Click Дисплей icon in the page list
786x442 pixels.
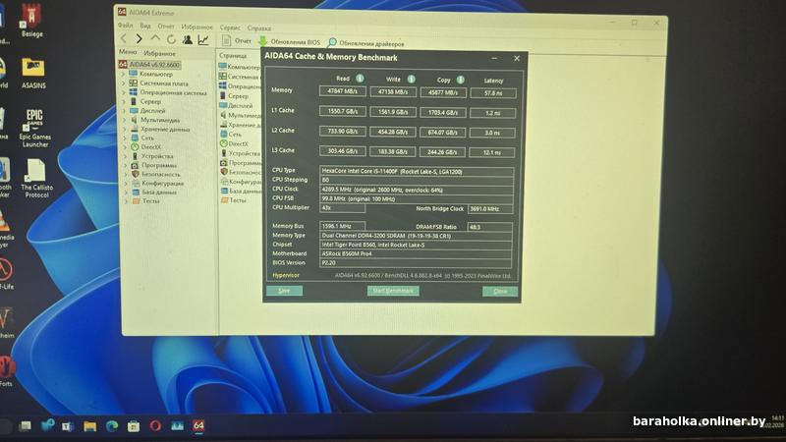point(223,105)
